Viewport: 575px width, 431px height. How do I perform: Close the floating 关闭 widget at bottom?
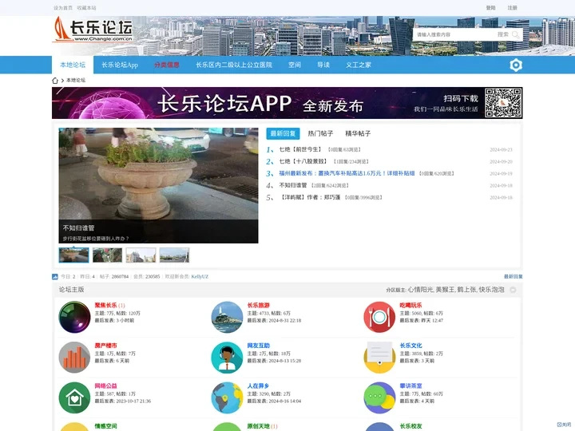tap(564, 425)
